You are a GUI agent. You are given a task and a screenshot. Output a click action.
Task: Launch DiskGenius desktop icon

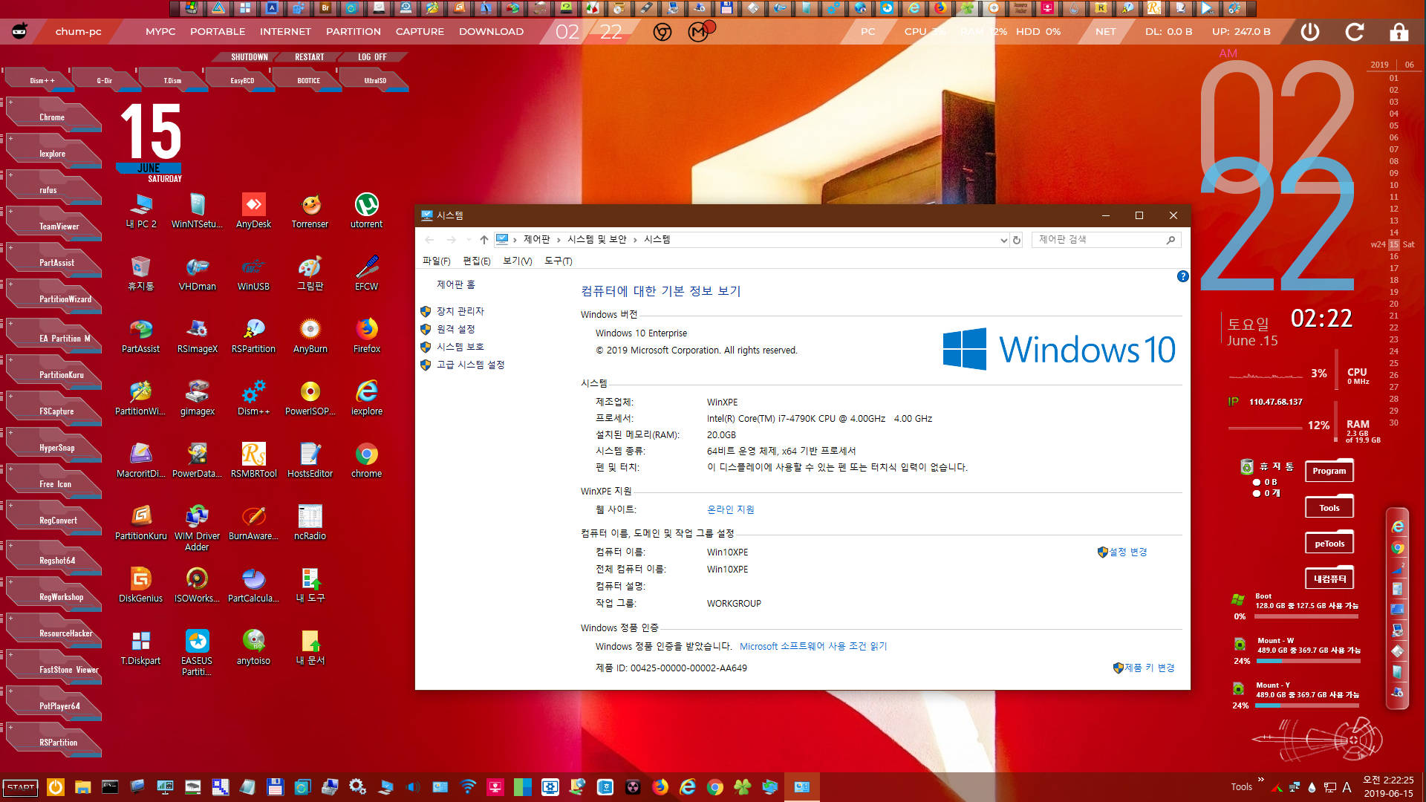[141, 585]
